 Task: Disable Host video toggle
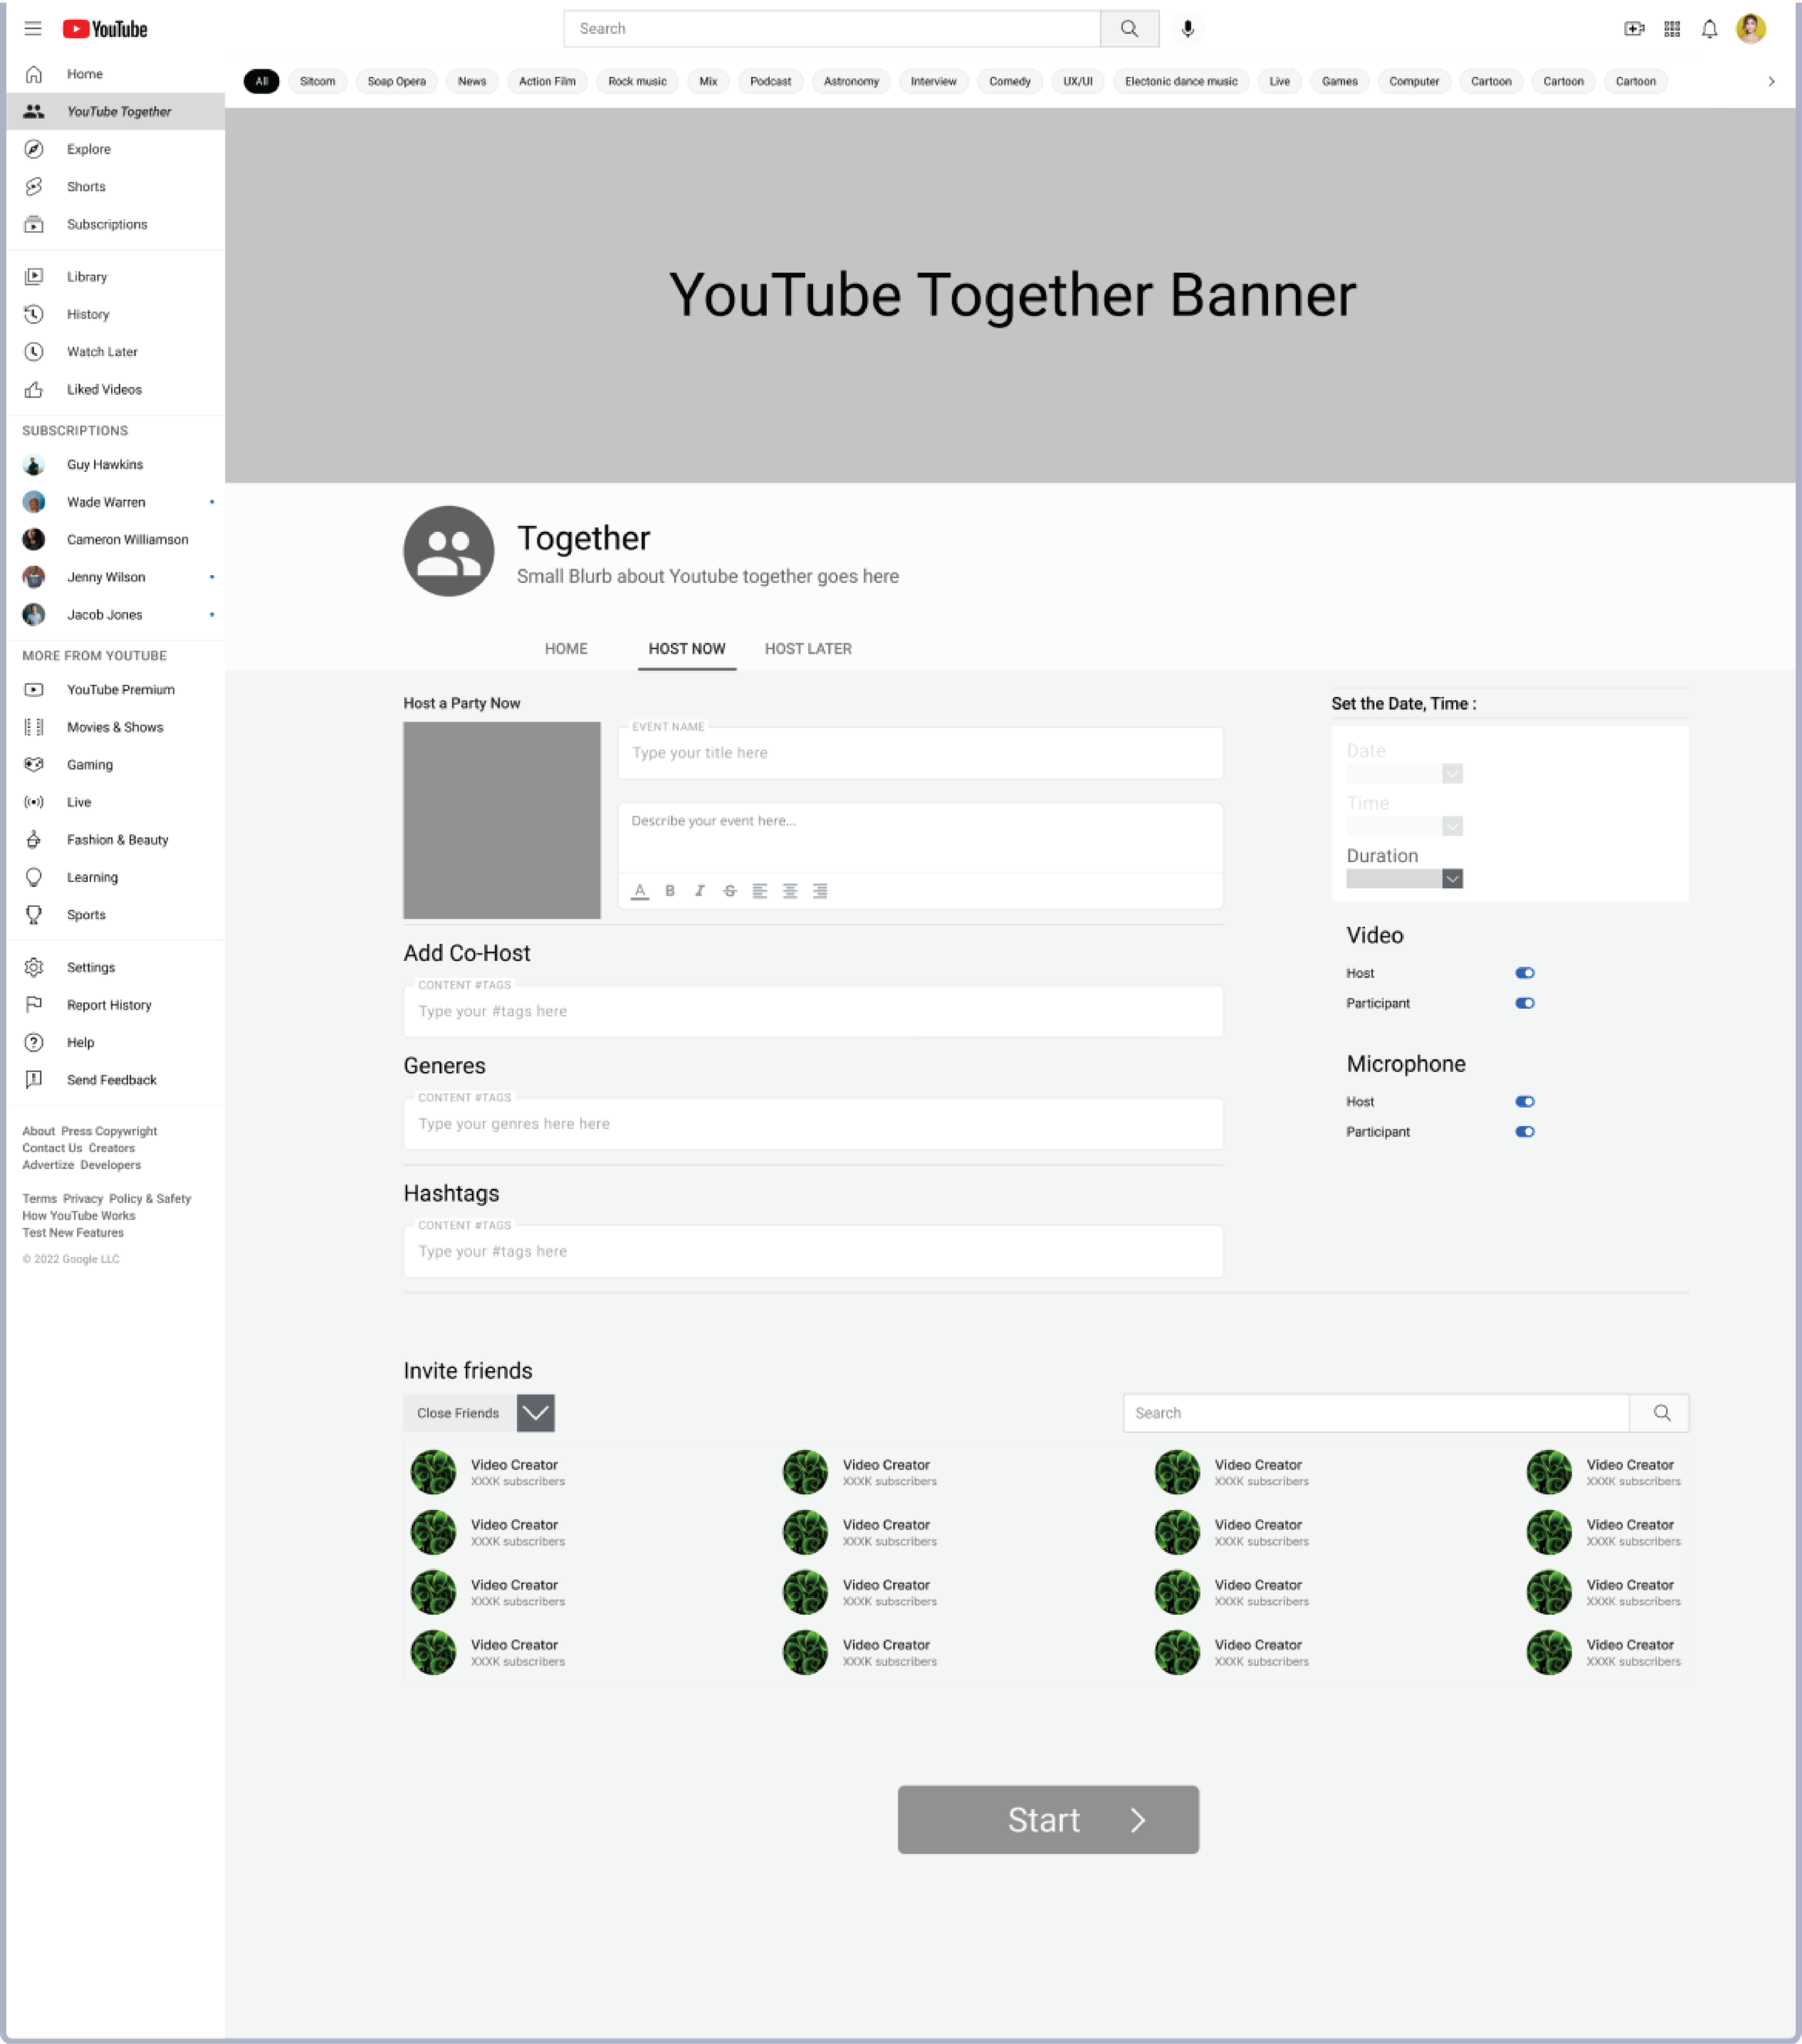pos(1524,973)
